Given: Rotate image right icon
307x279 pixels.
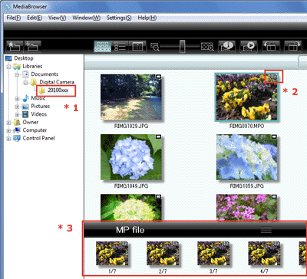Looking at the screenshot, I should (x=293, y=47).
